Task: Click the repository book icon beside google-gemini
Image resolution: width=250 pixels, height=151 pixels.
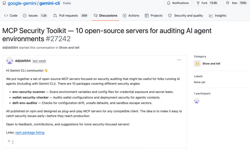Action: [4, 3]
